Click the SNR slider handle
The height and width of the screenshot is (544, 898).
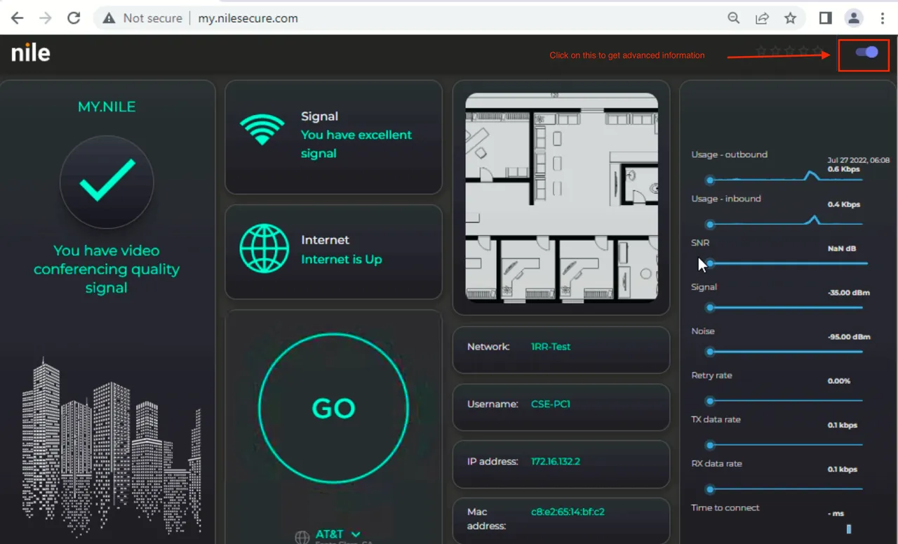click(x=709, y=263)
